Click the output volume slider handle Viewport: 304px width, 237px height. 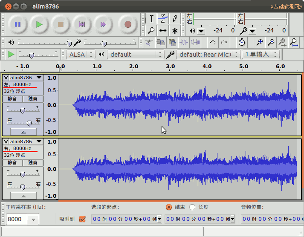coord(69,43)
